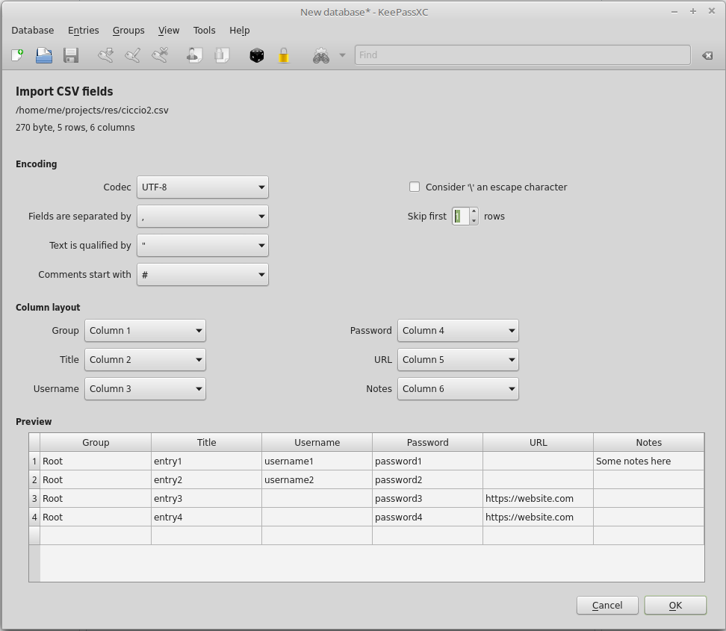The width and height of the screenshot is (726, 631).
Task: Open the Password column dropdown
Action: point(457,331)
